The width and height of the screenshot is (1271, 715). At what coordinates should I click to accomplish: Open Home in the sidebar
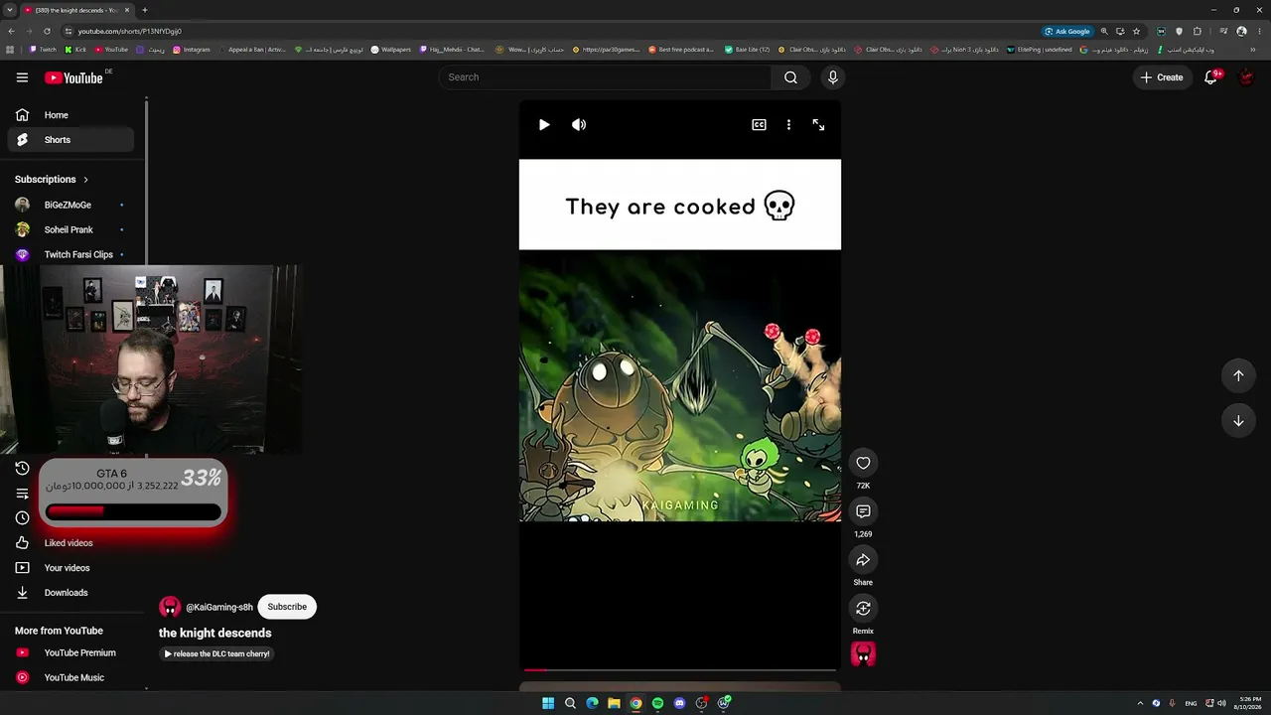pyautogui.click(x=71, y=115)
